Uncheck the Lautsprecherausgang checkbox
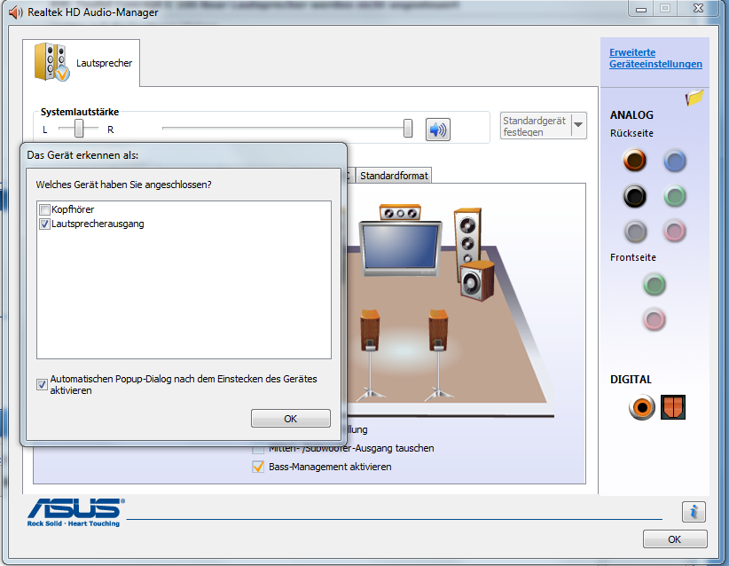Image resolution: width=729 pixels, height=566 pixels. coord(44,224)
